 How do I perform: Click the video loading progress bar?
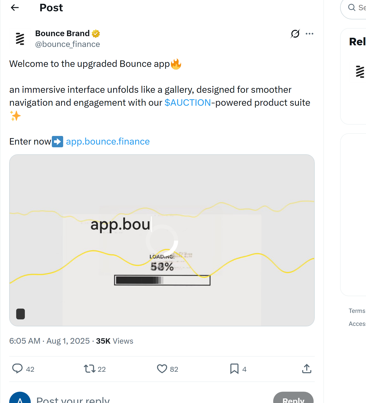tap(162, 280)
